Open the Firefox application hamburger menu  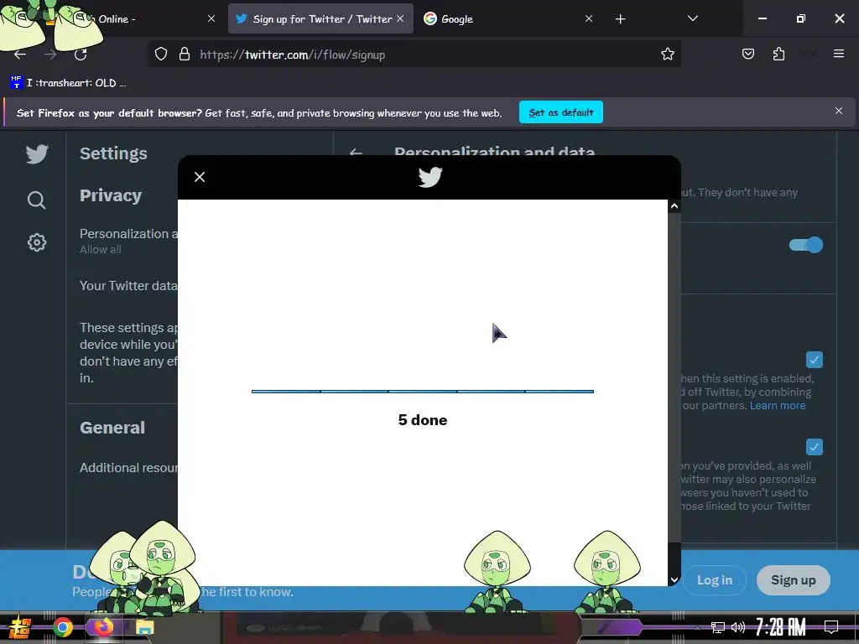838,54
